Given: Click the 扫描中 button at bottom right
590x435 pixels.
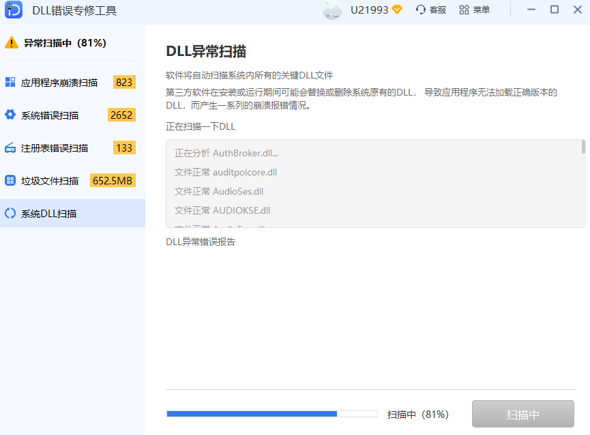Looking at the screenshot, I should (523, 414).
